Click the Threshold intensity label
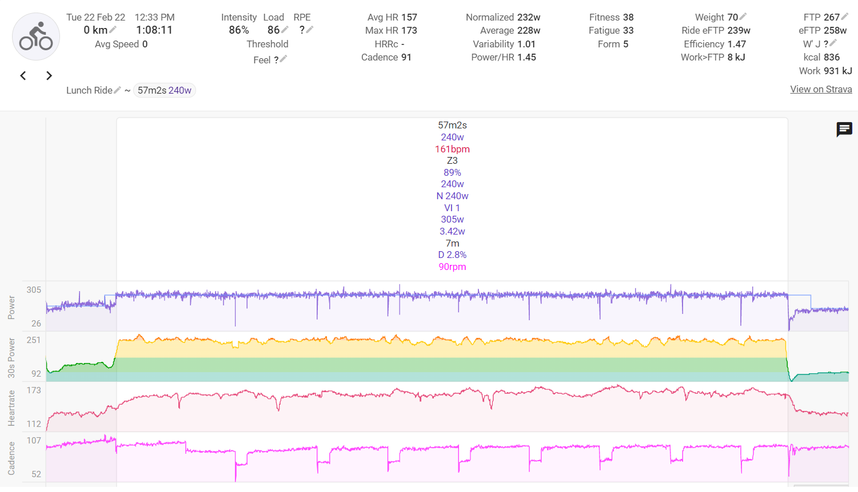This screenshot has height=492, width=858. point(268,44)
